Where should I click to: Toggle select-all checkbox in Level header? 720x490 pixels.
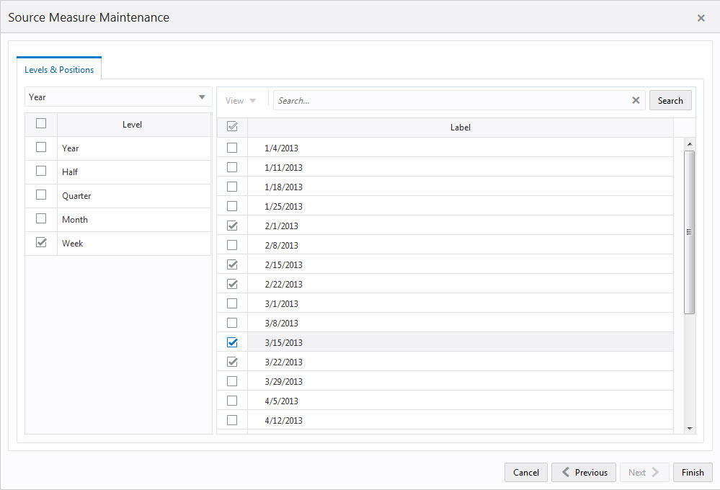(x=41, y=123)
